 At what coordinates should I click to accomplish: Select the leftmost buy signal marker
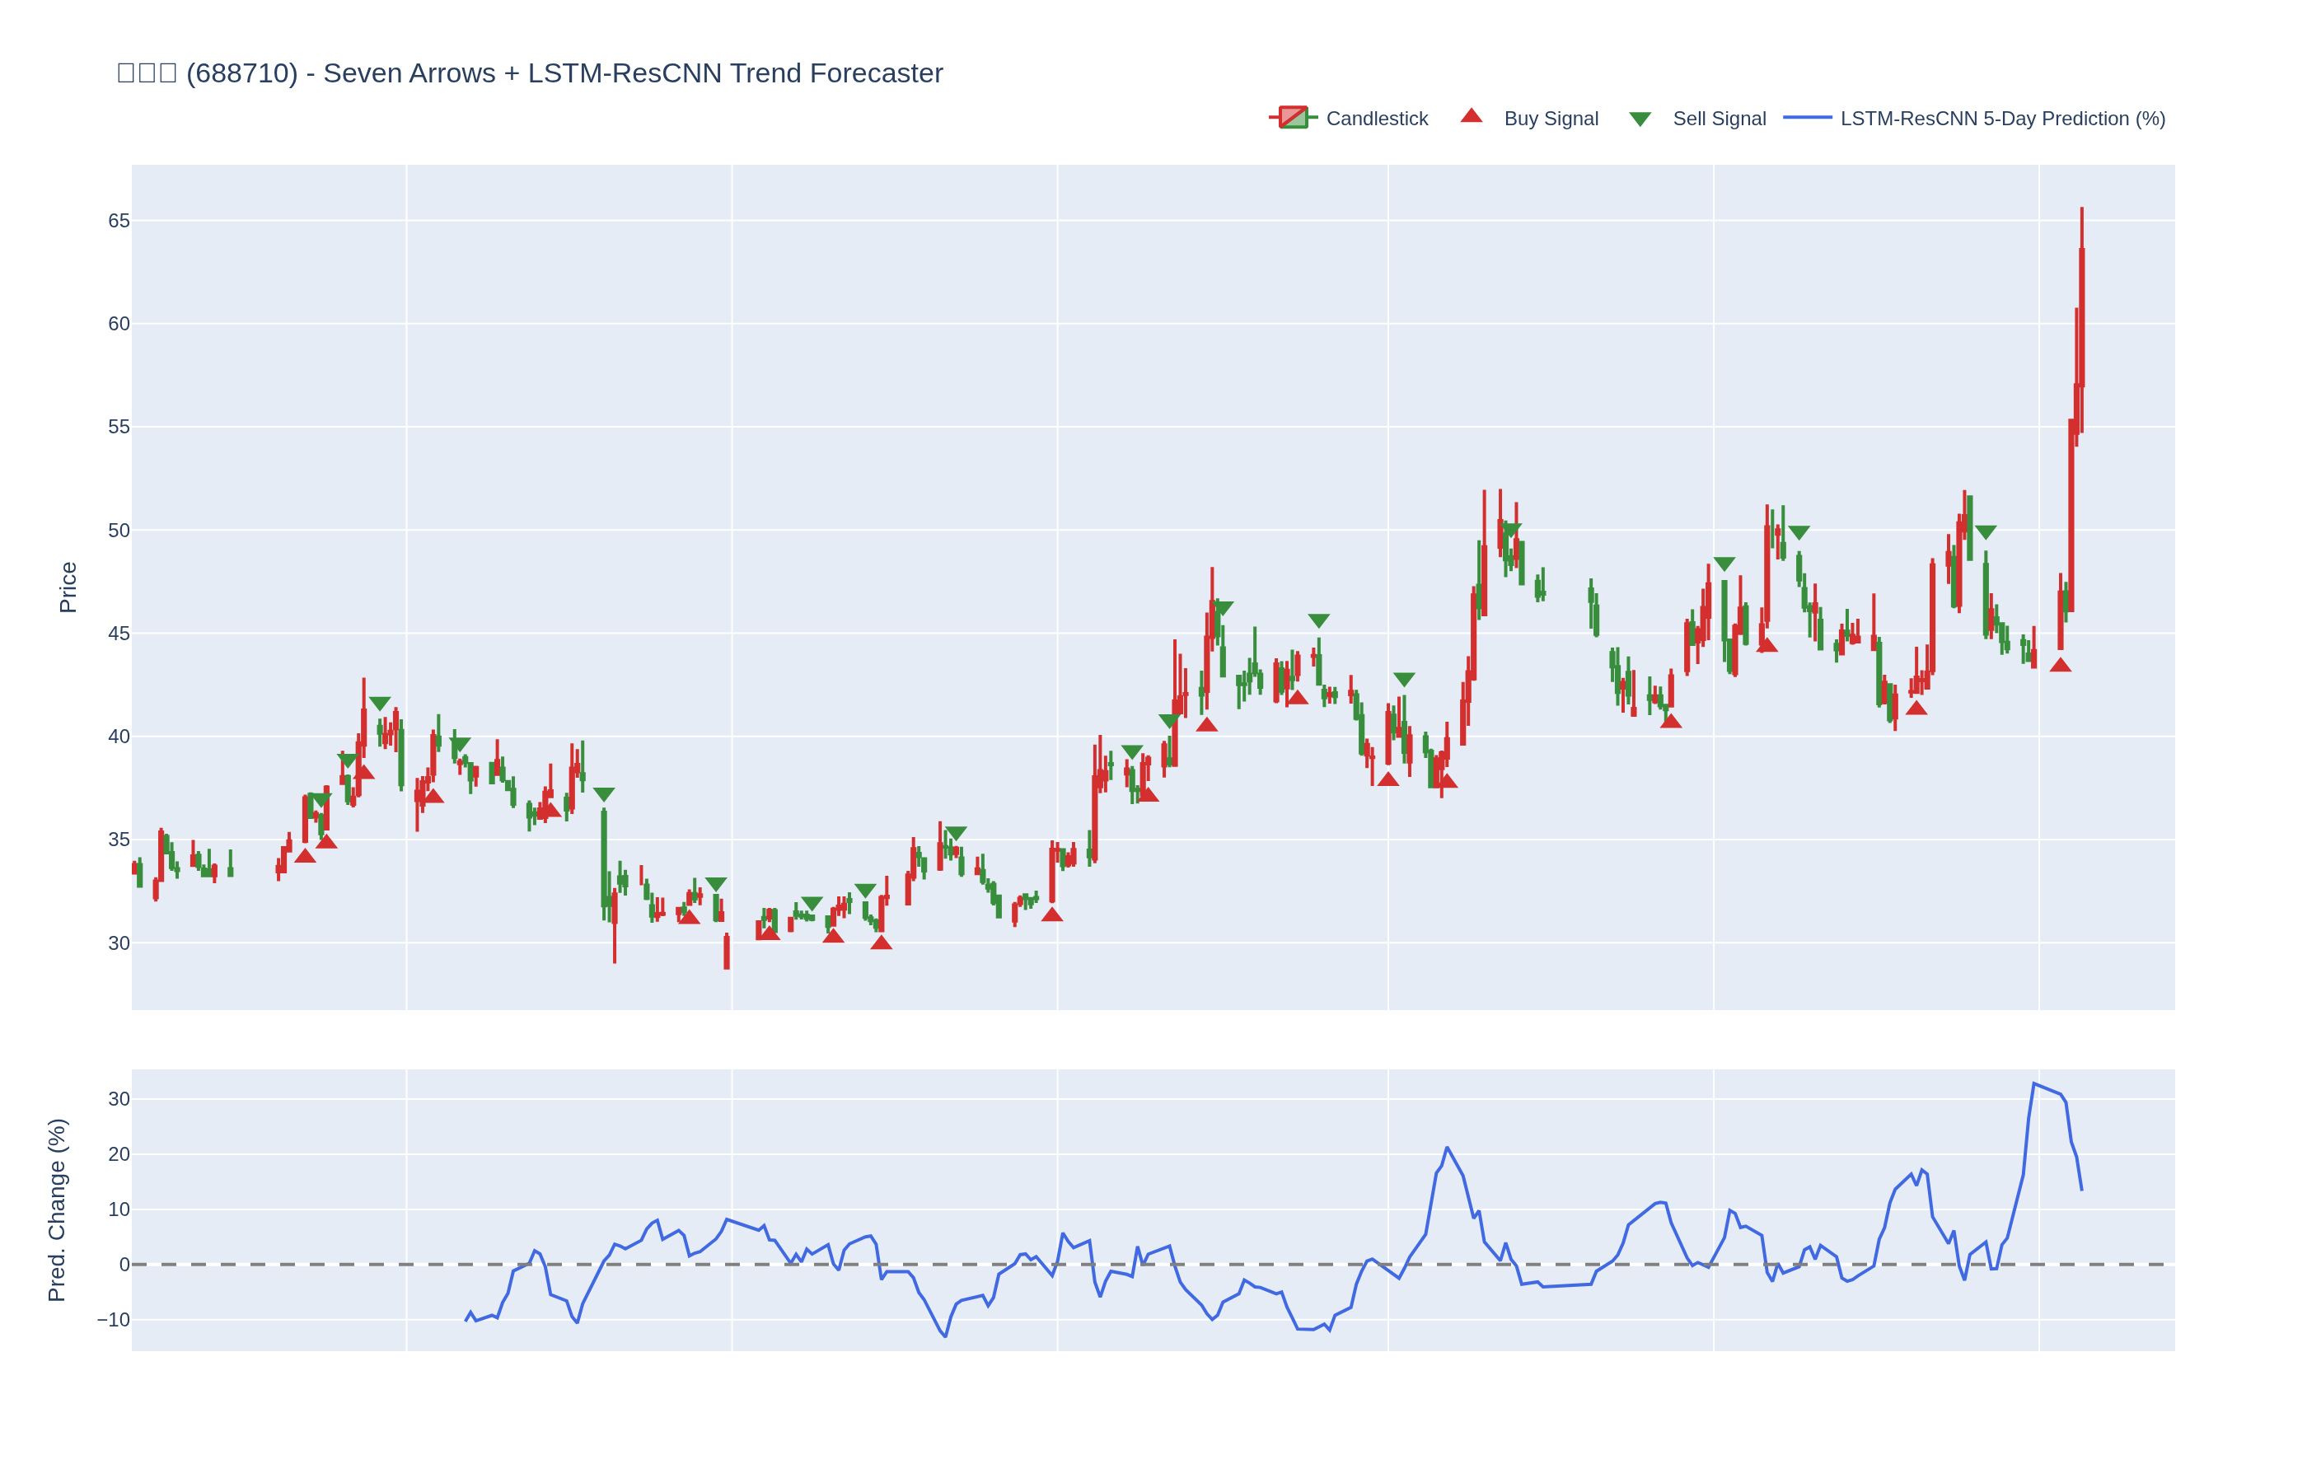305,856
